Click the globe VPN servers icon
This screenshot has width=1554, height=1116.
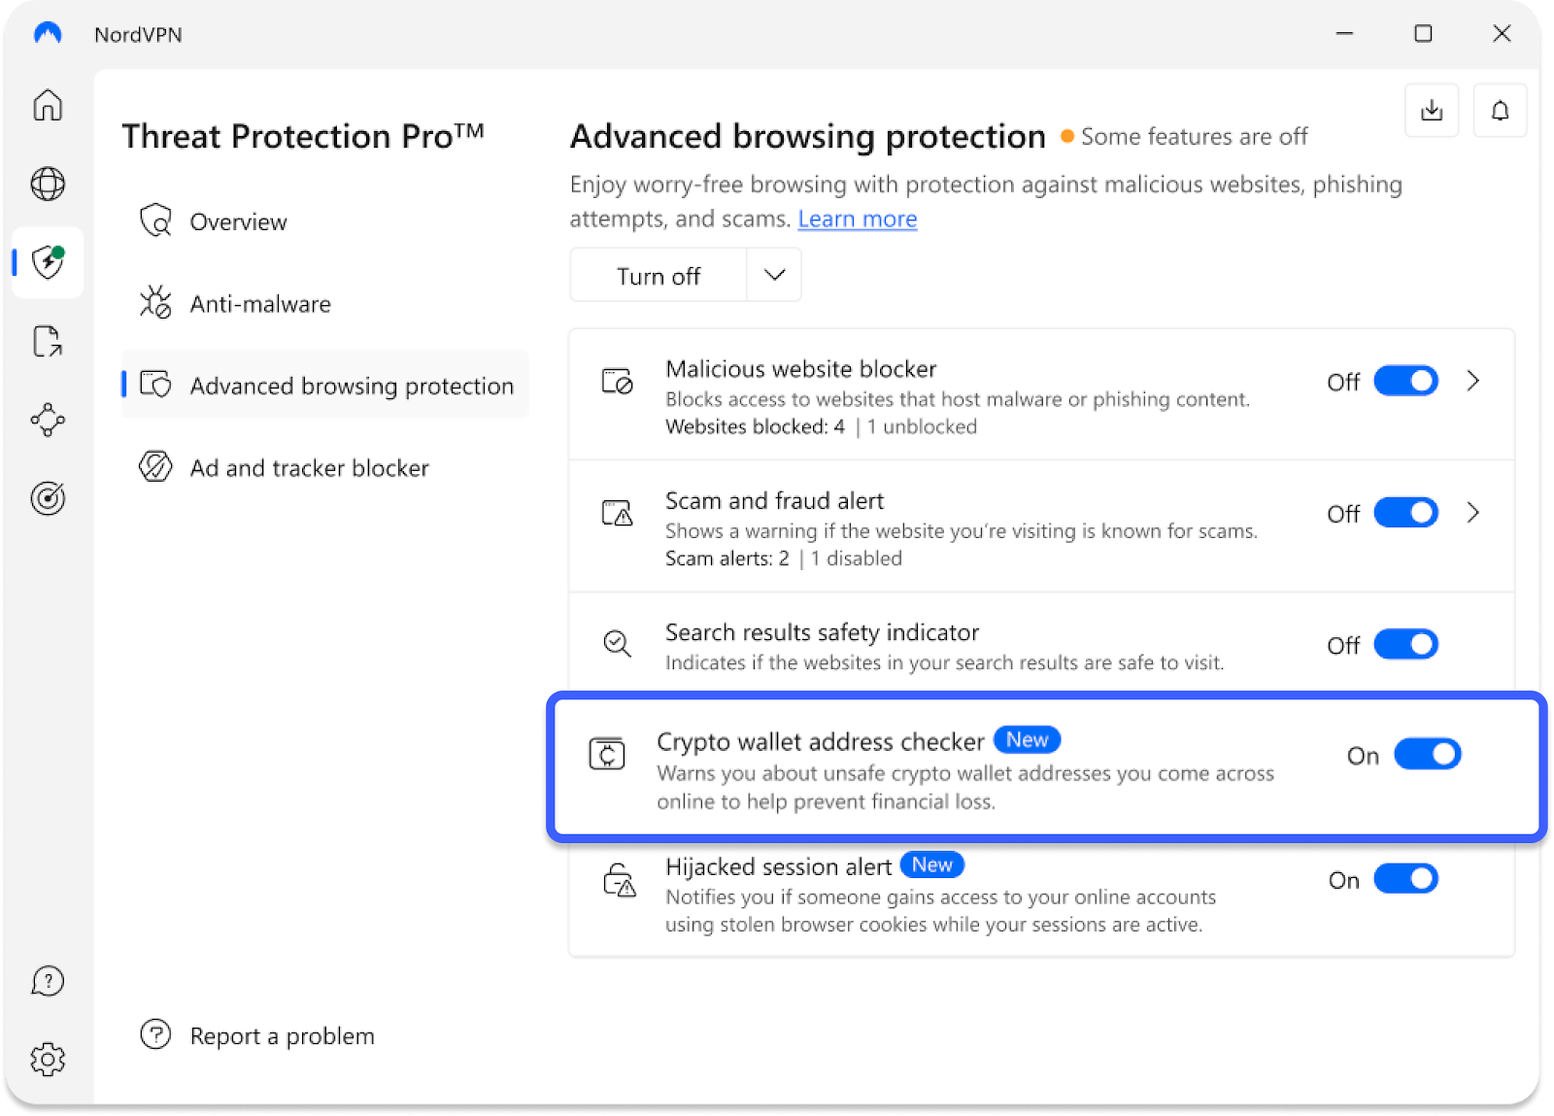pyautogui.click(x=48, y=184)
